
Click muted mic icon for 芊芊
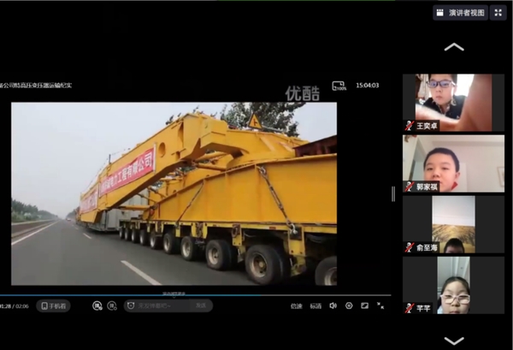tap(410, 307)
